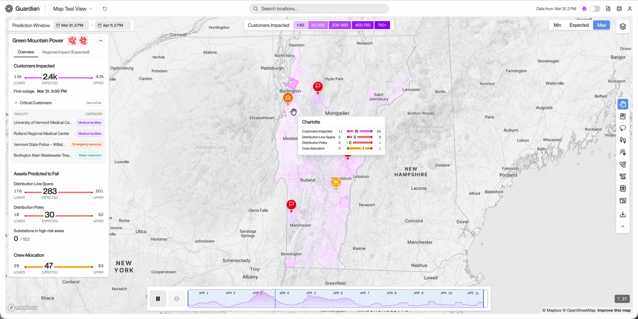Open the map layers stack icon
Image resolution: width=638 pixels, height=319 pixels.
tap(623, 27)
